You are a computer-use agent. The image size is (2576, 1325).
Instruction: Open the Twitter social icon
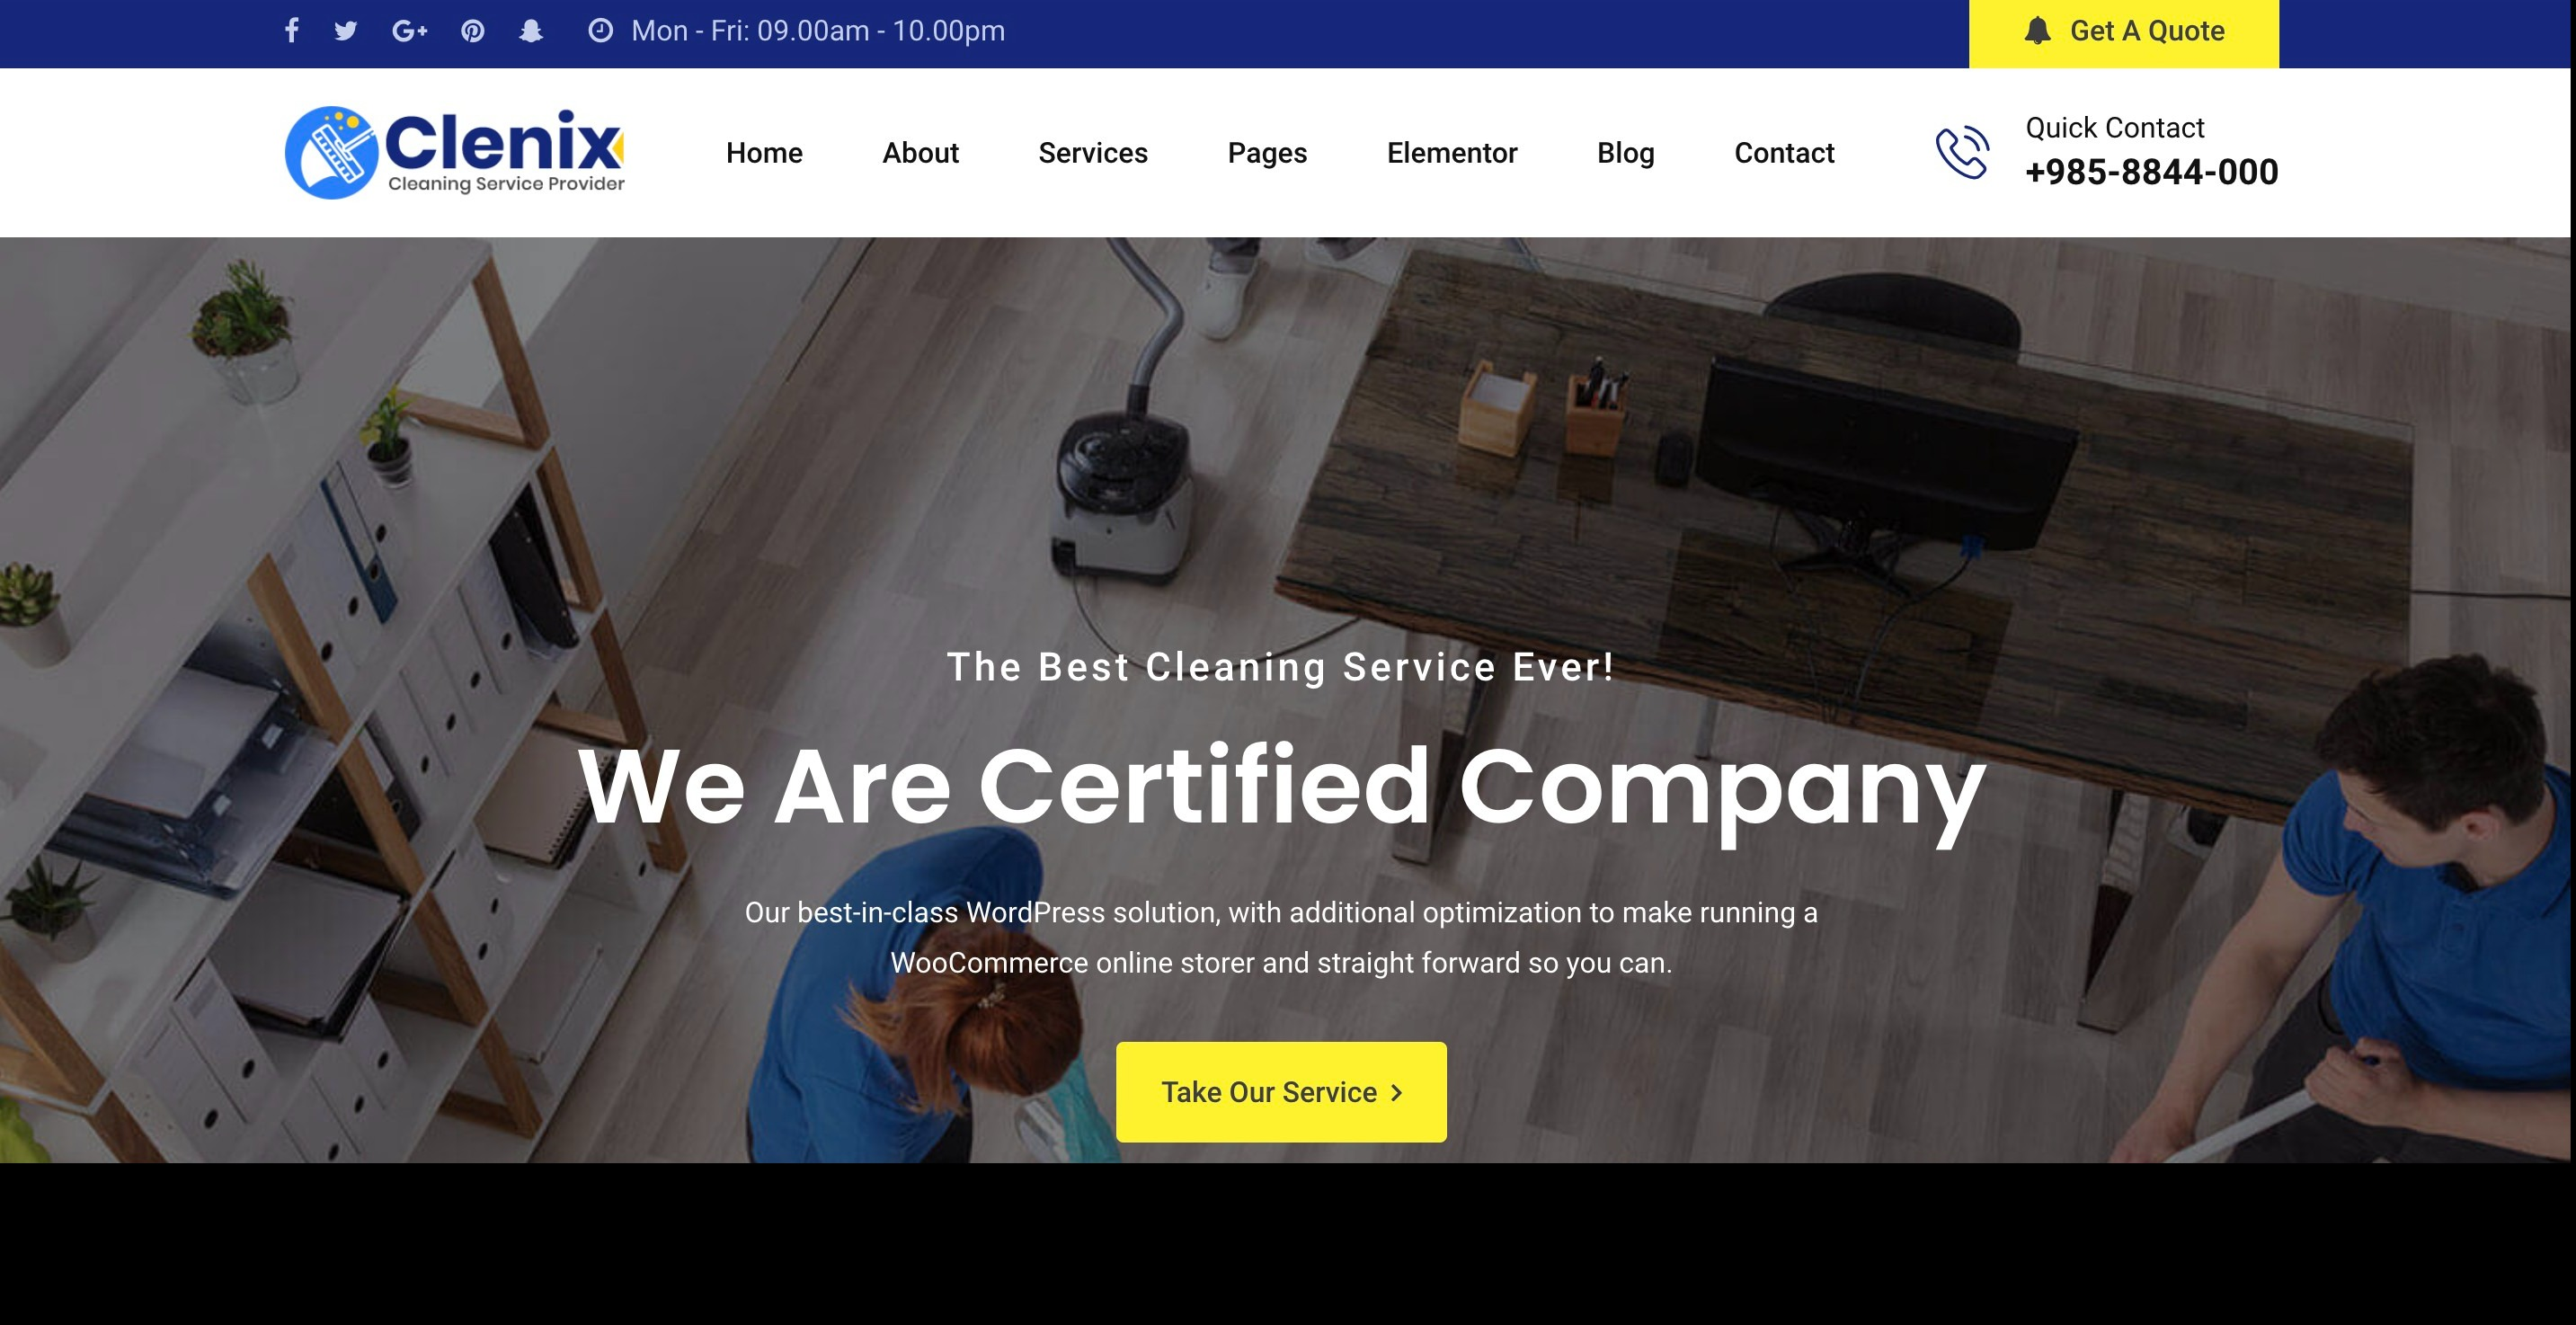point(346,31)
